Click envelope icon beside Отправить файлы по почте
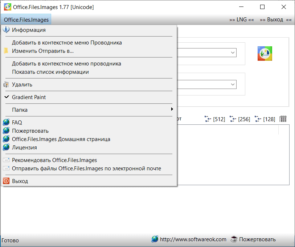This screenshot has height=247, width=295. click(6, 169)
